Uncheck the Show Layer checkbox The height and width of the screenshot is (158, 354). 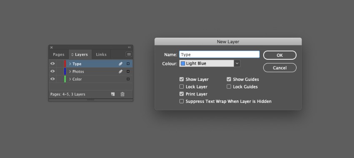[182, 79]
